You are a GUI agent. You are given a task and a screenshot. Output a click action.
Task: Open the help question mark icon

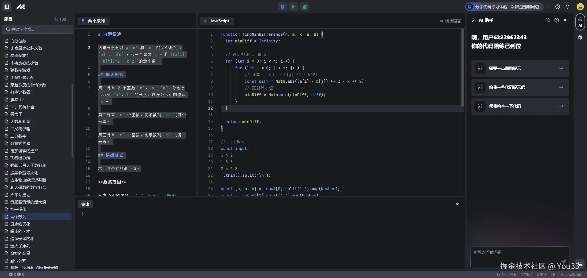(558, 7)
